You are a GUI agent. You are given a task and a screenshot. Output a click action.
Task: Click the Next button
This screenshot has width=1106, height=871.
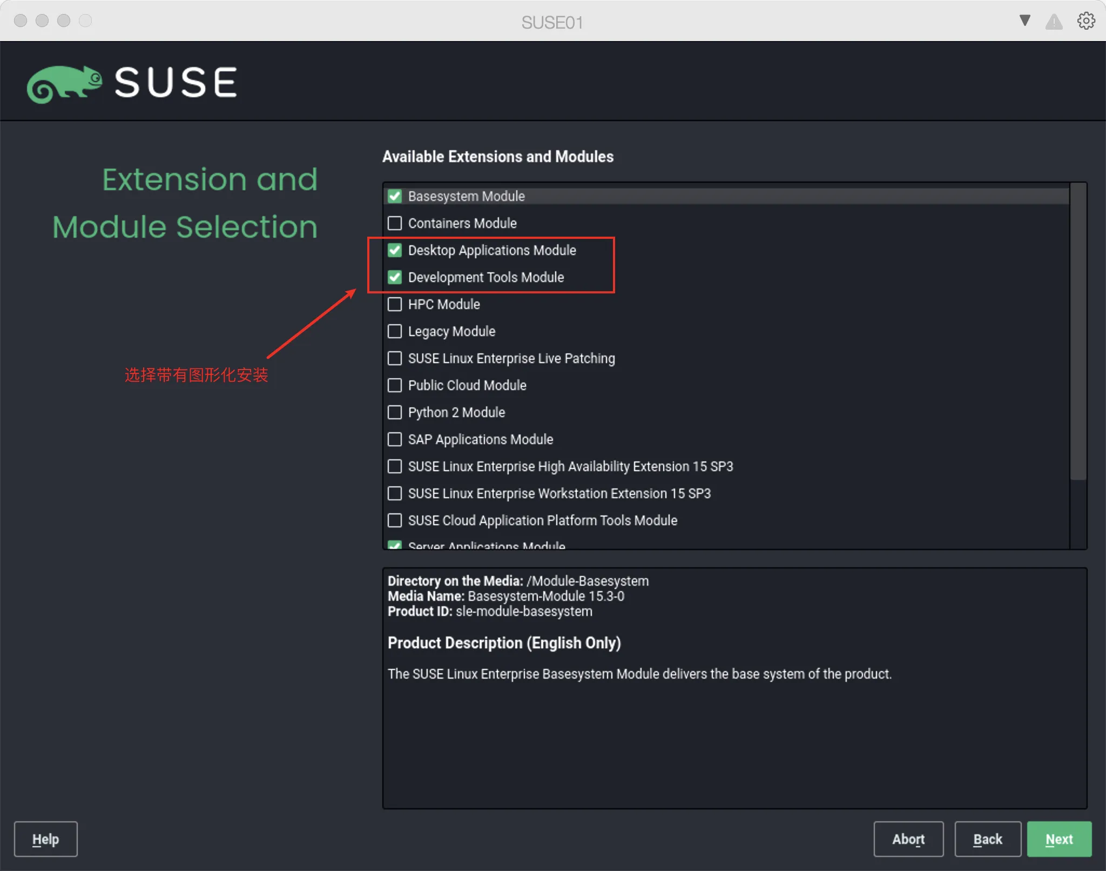1058,839
